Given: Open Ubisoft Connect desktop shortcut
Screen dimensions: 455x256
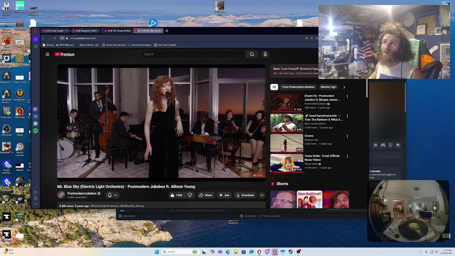Looking at the screenshot, I should click(x=20, y=149).
